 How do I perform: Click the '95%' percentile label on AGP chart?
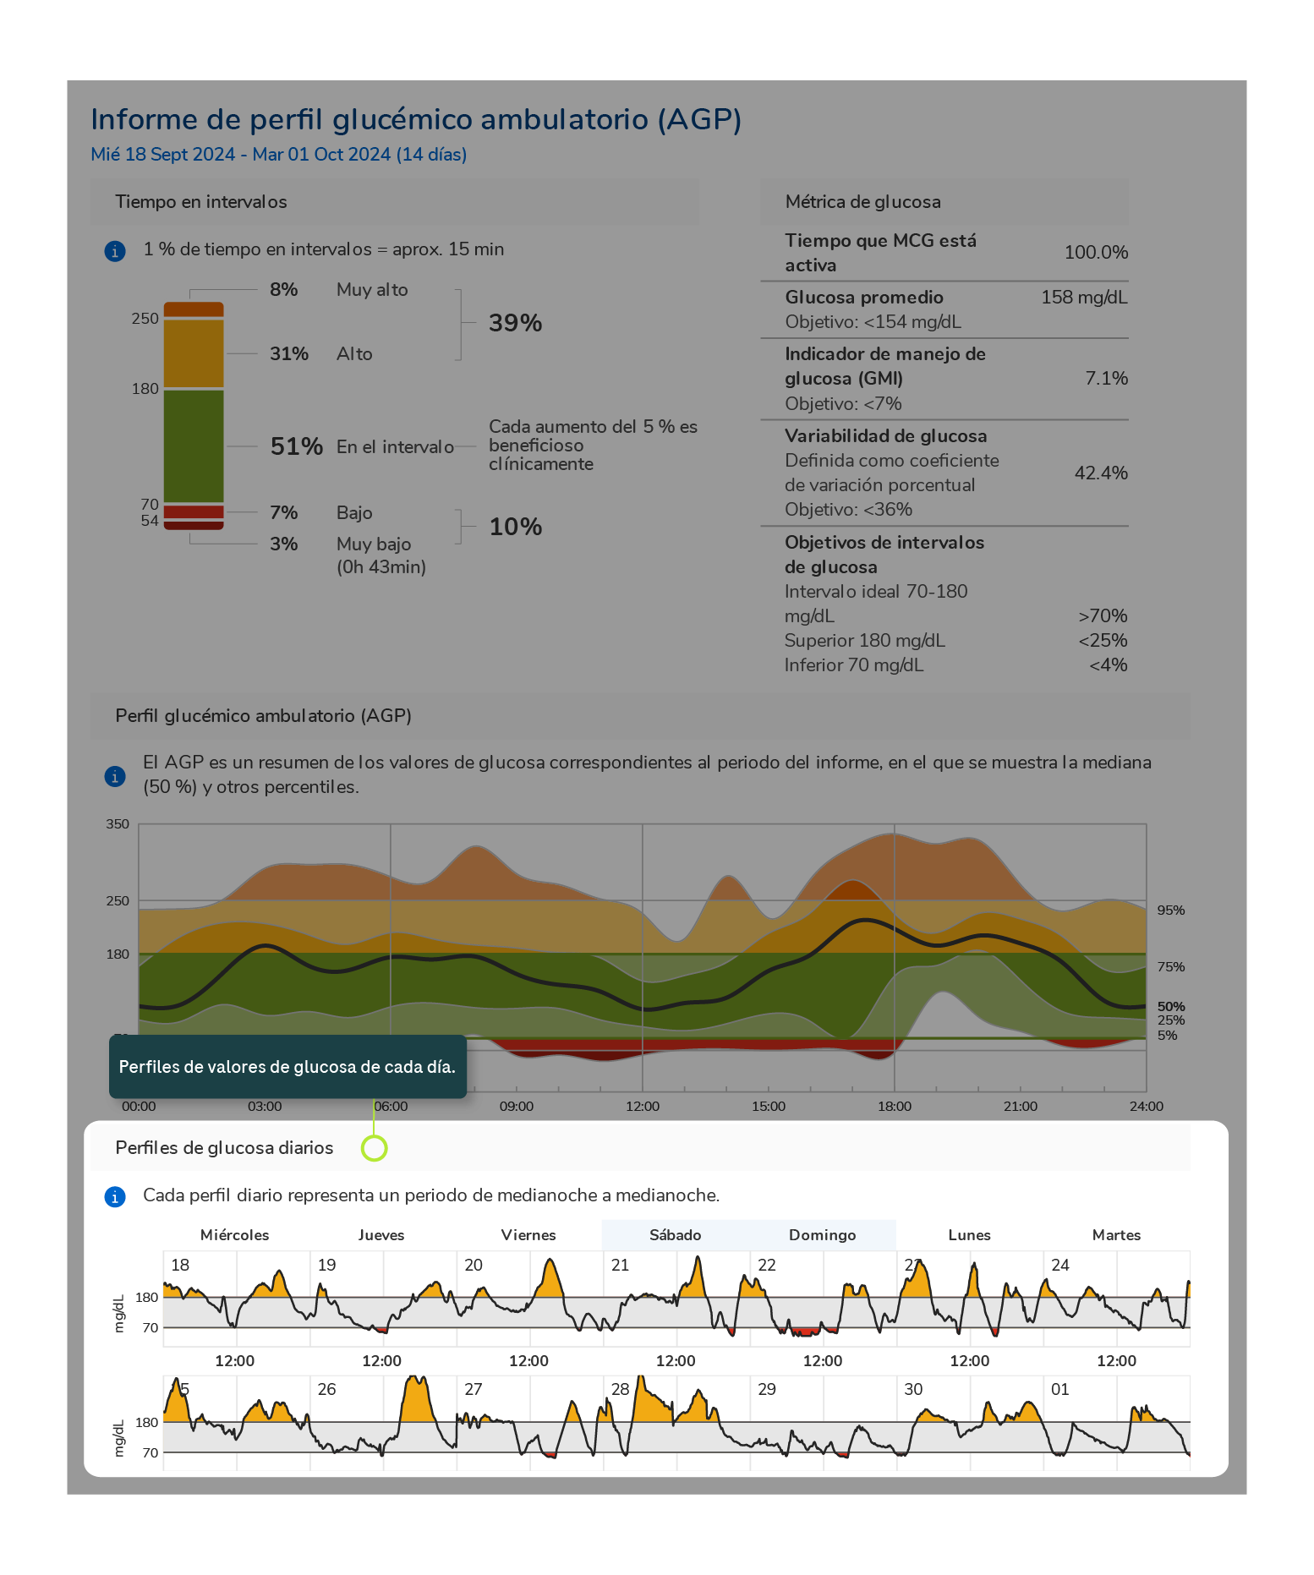(1171, 911)
